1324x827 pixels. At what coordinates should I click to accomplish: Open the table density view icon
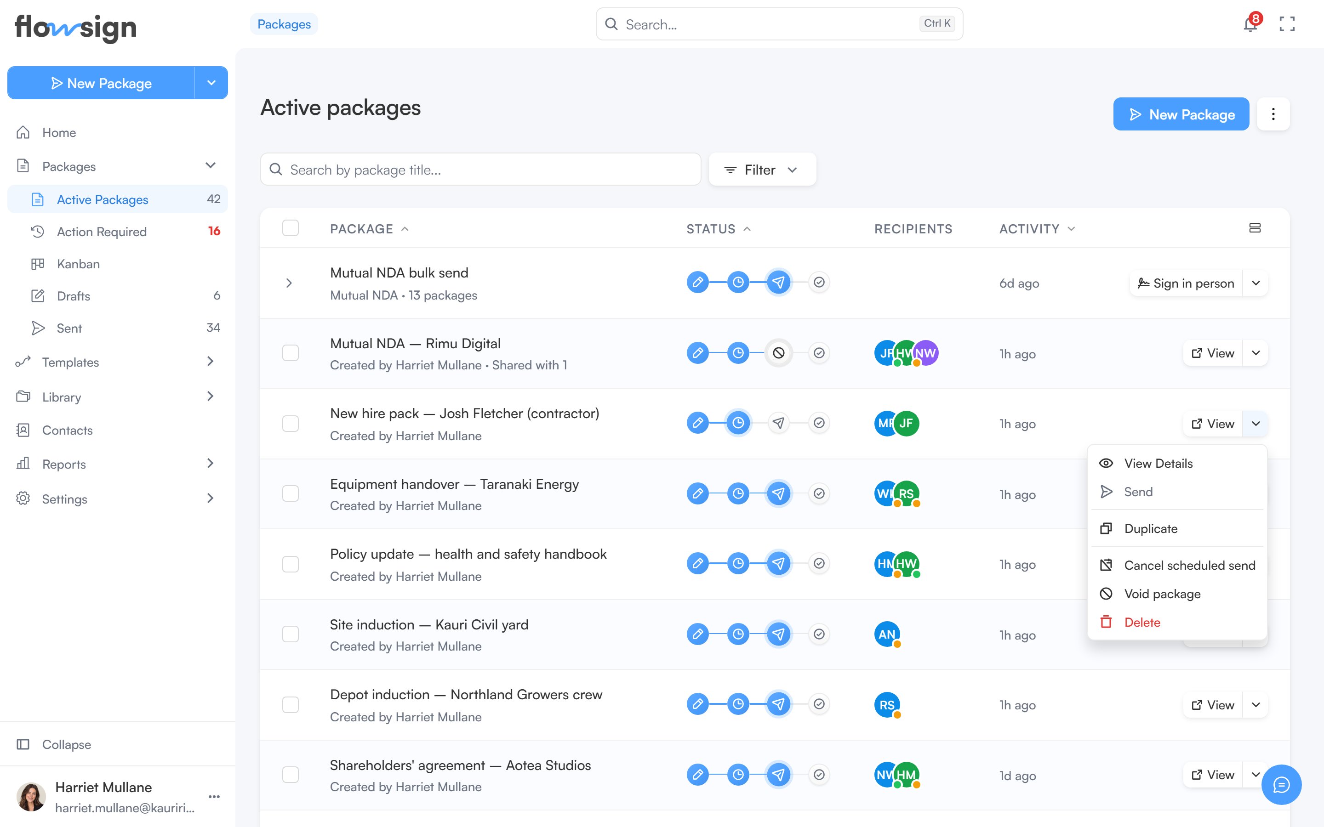(1255, 228)
